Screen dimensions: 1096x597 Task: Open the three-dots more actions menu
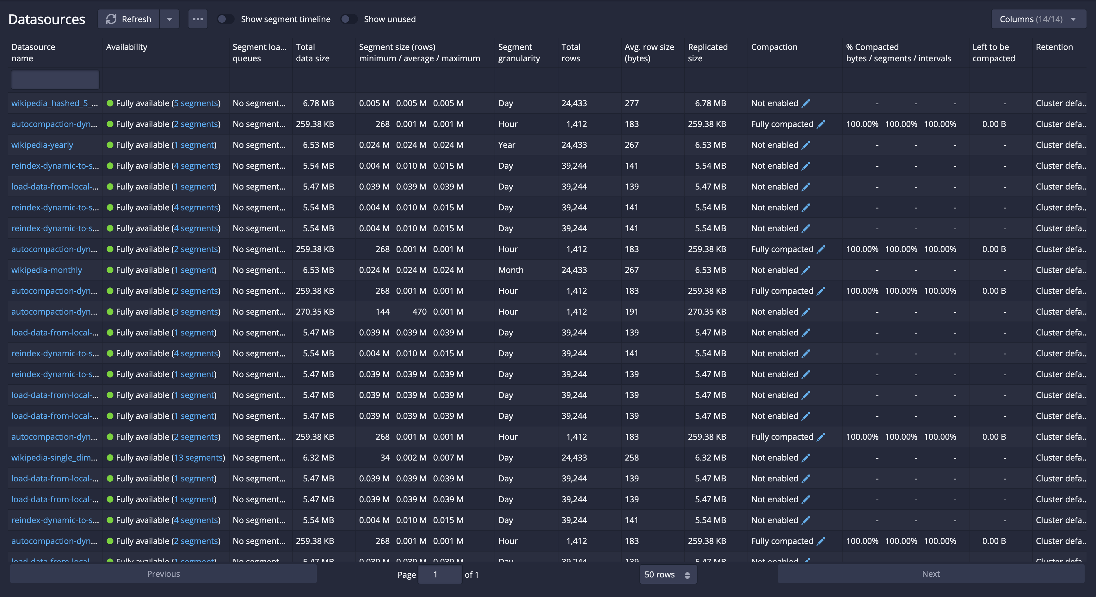(198, 19)
